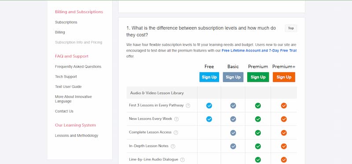Open help icon beside In-Depth Lesson Notes
The image size is (352, 164).
(x=173, y=146)
